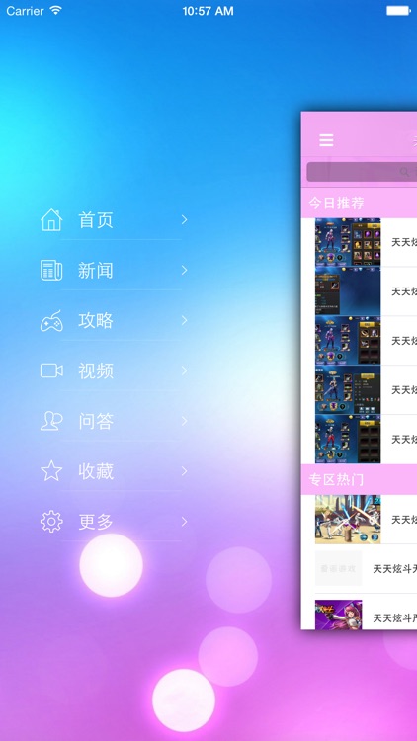
Task: Focus the search field in pink panel
Action: click(x=362, y=172)
